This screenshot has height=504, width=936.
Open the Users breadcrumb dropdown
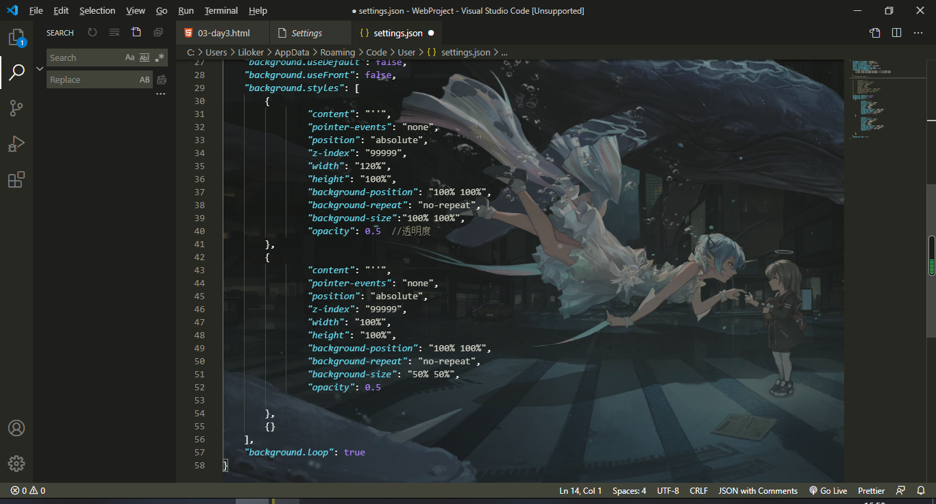[216, 52]
